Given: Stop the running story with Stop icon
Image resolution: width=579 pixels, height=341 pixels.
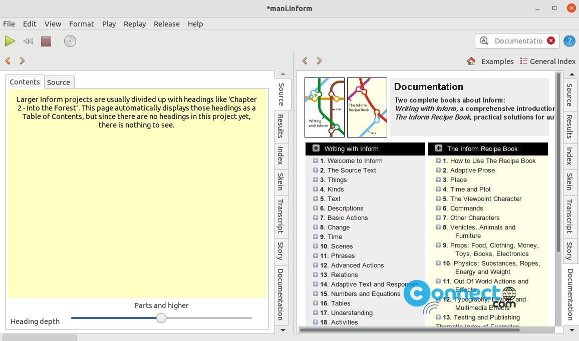Looking at the screenshot, I should [x=46, y=41].
